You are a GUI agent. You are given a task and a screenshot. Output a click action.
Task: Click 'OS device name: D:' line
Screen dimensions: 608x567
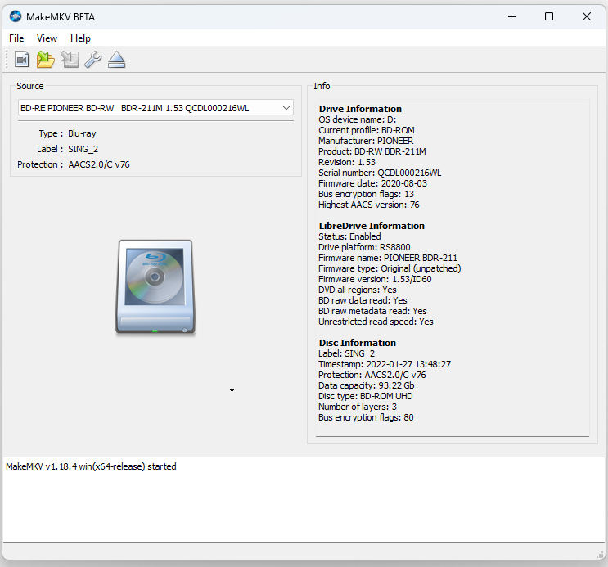tap(357, 119)
